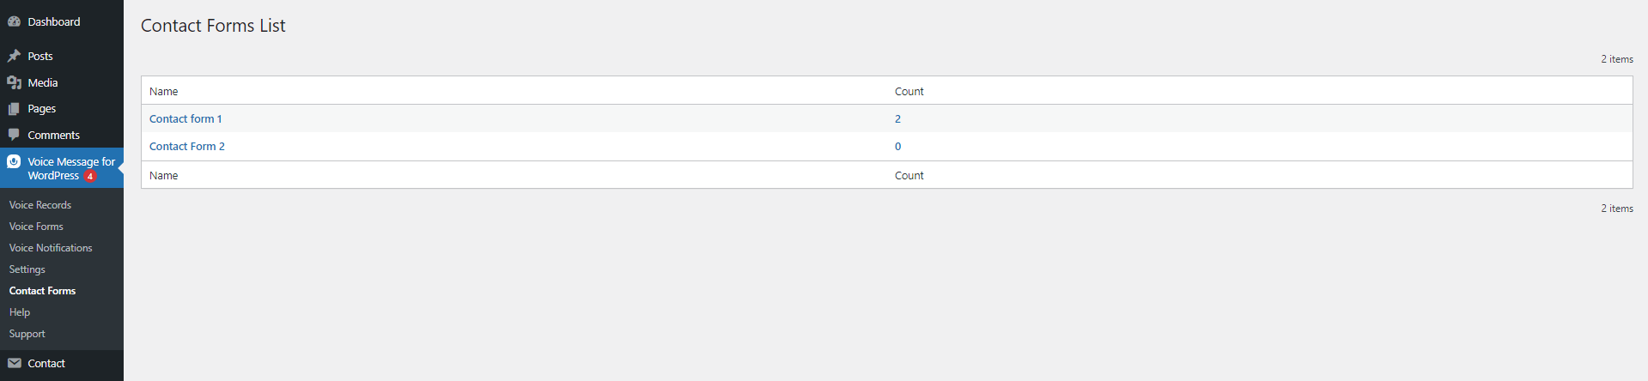Viewport: 1648px width, 381px height.
Task: Click the Dashboard gauge icon
Action: pos(14,21)
